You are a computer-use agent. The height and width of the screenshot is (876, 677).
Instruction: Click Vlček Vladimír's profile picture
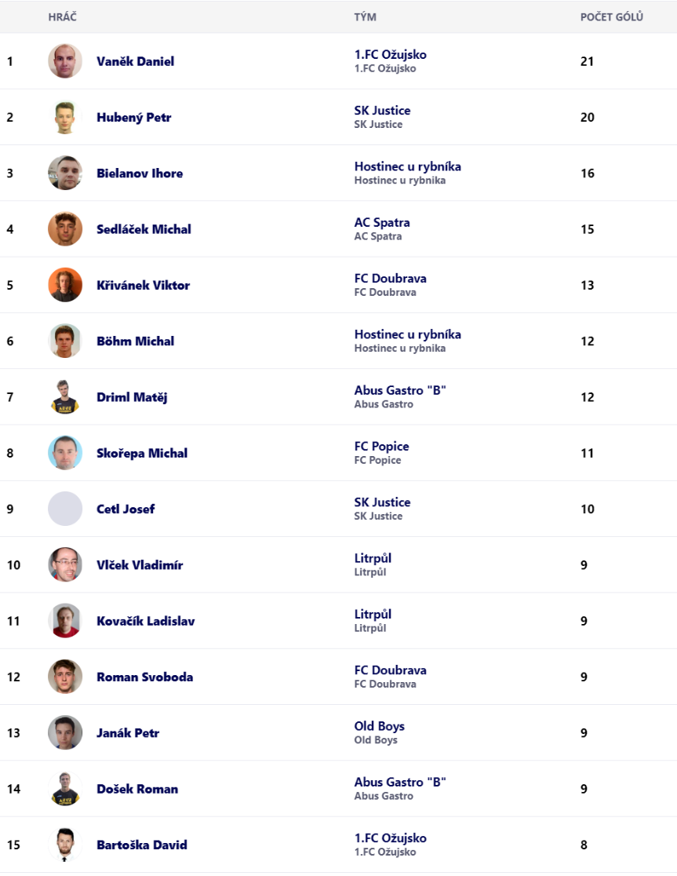tap(65, 565)
